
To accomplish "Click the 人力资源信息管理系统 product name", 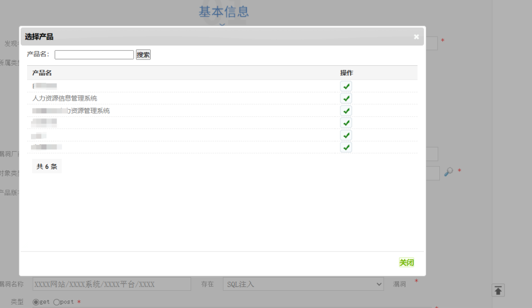I will click(65, 98).
